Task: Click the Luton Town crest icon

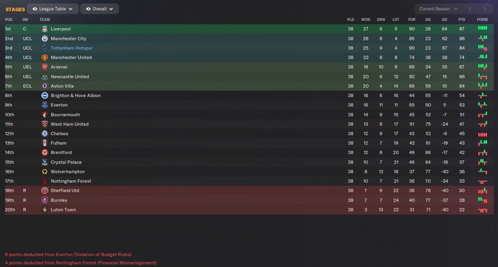Action: point(45,209)
